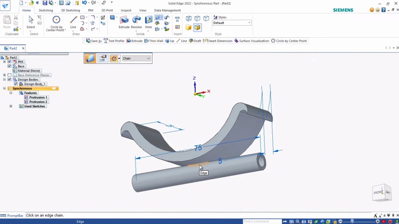Click the record button in status bar
Viewport: 399px width, 224px height.
click(x=390, y=222)
